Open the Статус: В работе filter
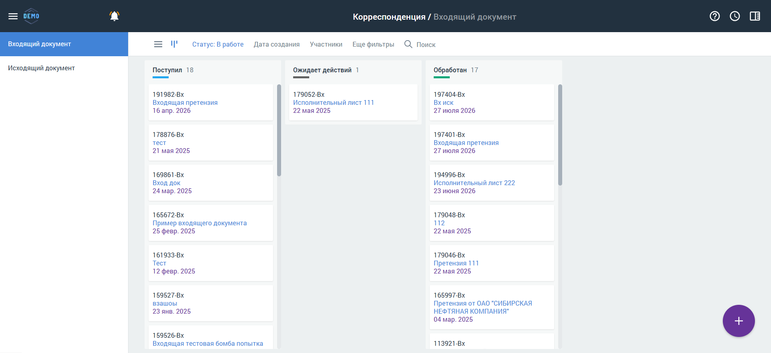This screenshot has height=353, width=771. coord(218,44)
